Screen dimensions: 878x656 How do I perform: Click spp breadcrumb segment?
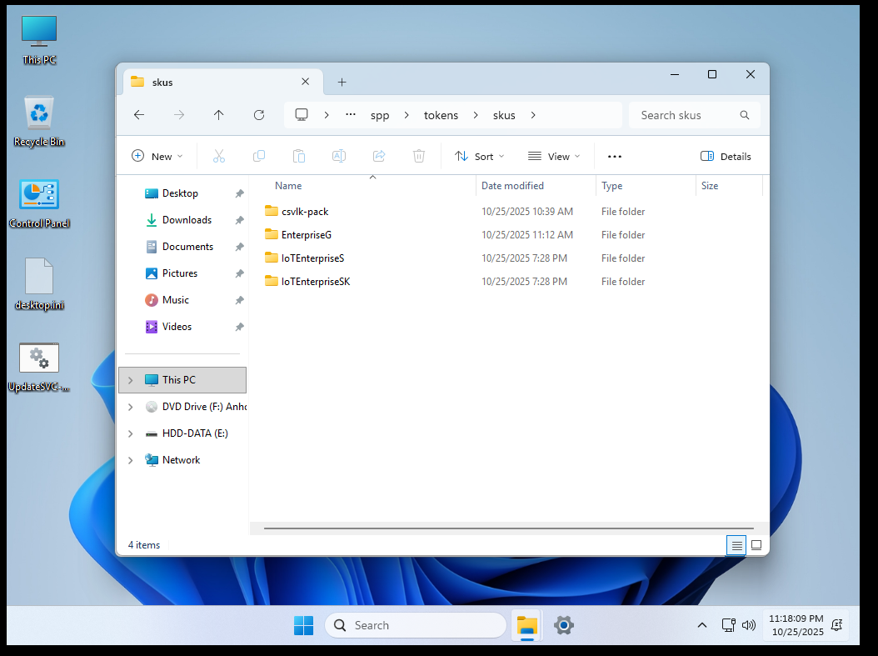point(380,115)
